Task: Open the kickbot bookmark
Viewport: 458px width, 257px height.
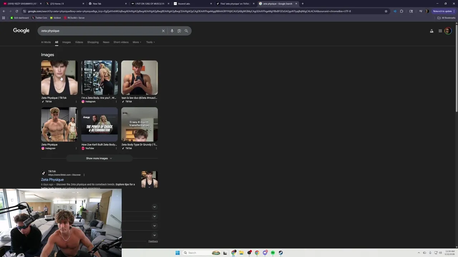Action: pyautogui.click(x=55, y=18)
